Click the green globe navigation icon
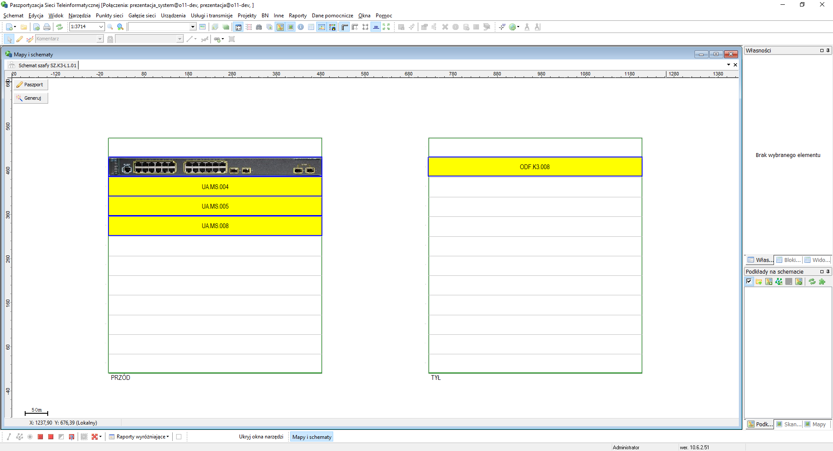The height and width of the screenshot is (451, 833). 513,27
